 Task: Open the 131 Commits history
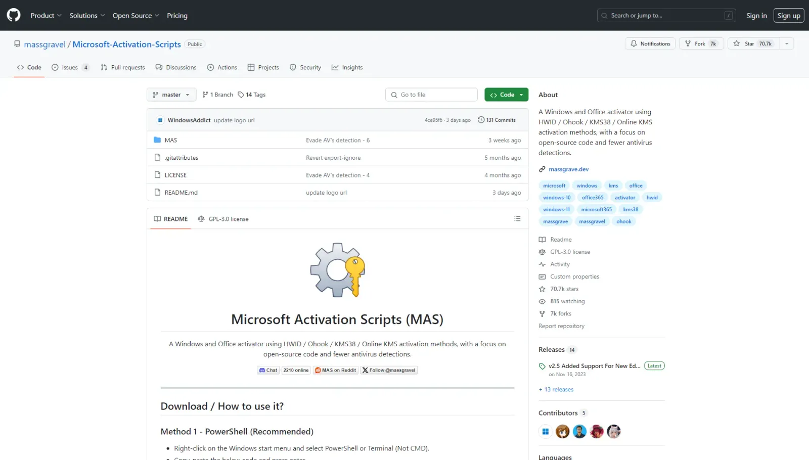[x=497, y=120]
